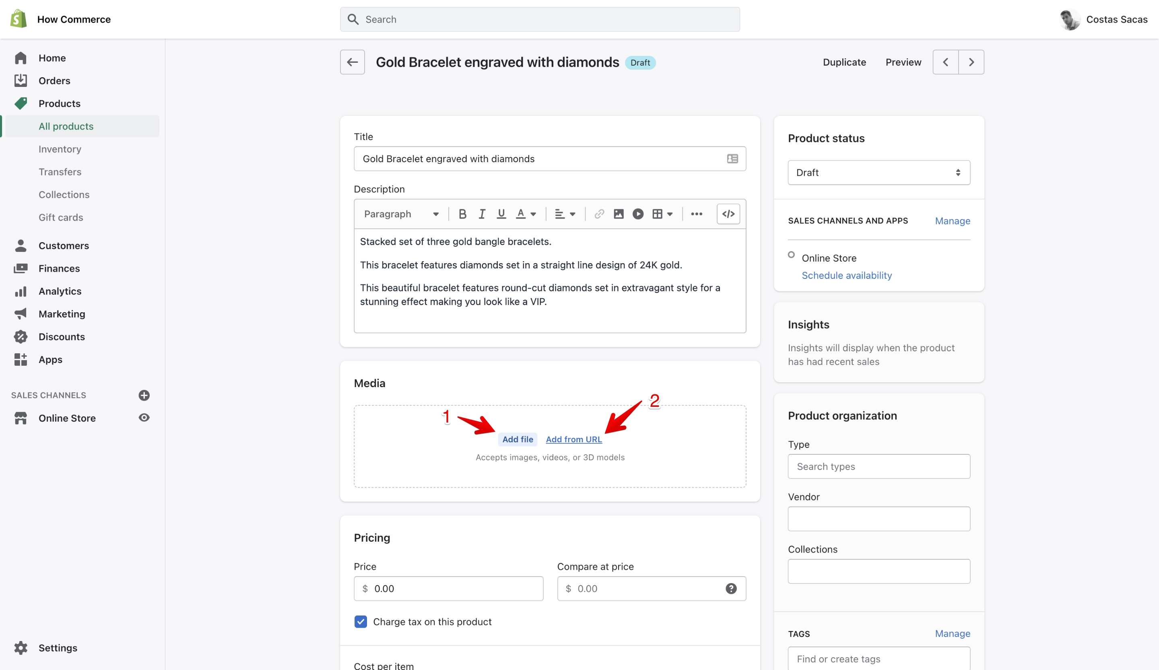Open Online Store sales channel
Screen dimensions: 1159x670
click(x=67, y=418)
